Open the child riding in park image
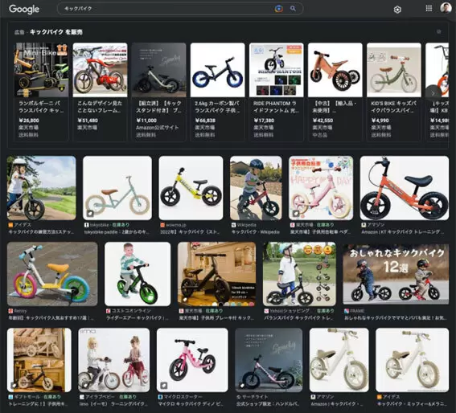The image size is (456, 413). [42, 188]
